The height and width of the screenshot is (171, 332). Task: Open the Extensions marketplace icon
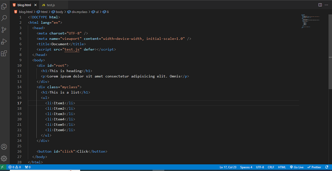4,53
